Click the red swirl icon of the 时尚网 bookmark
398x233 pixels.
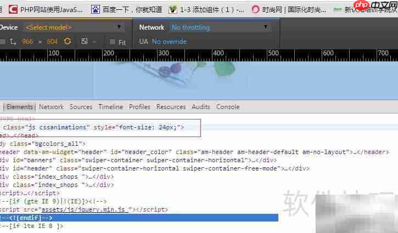pos(255,10)
